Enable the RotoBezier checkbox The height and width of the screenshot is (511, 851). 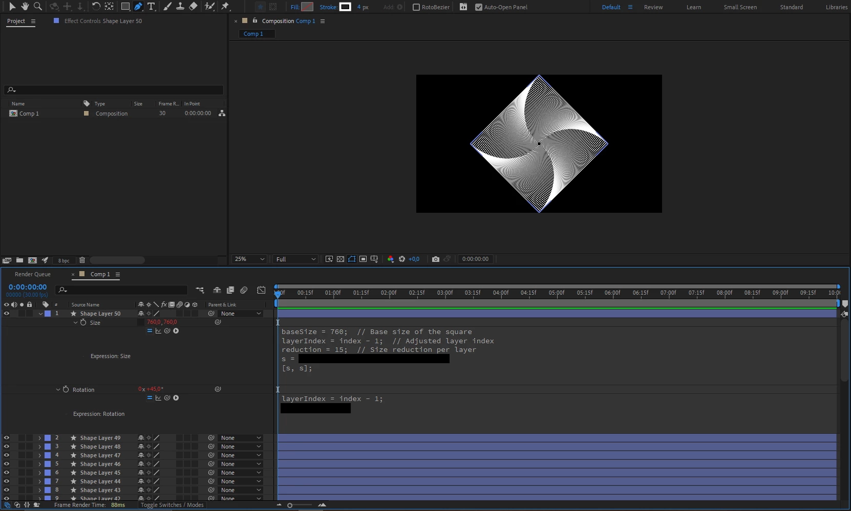(x=416, y=7)
